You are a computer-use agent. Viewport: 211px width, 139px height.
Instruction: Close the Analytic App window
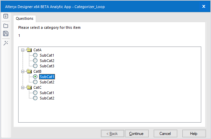204,6
